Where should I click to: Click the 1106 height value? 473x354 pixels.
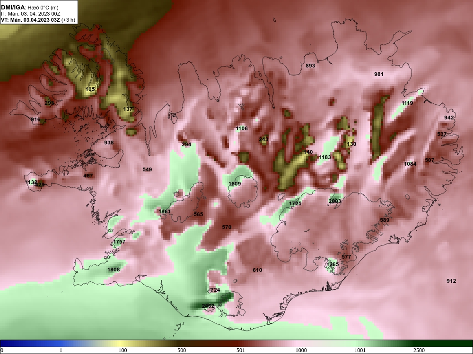tap(242, 128)
